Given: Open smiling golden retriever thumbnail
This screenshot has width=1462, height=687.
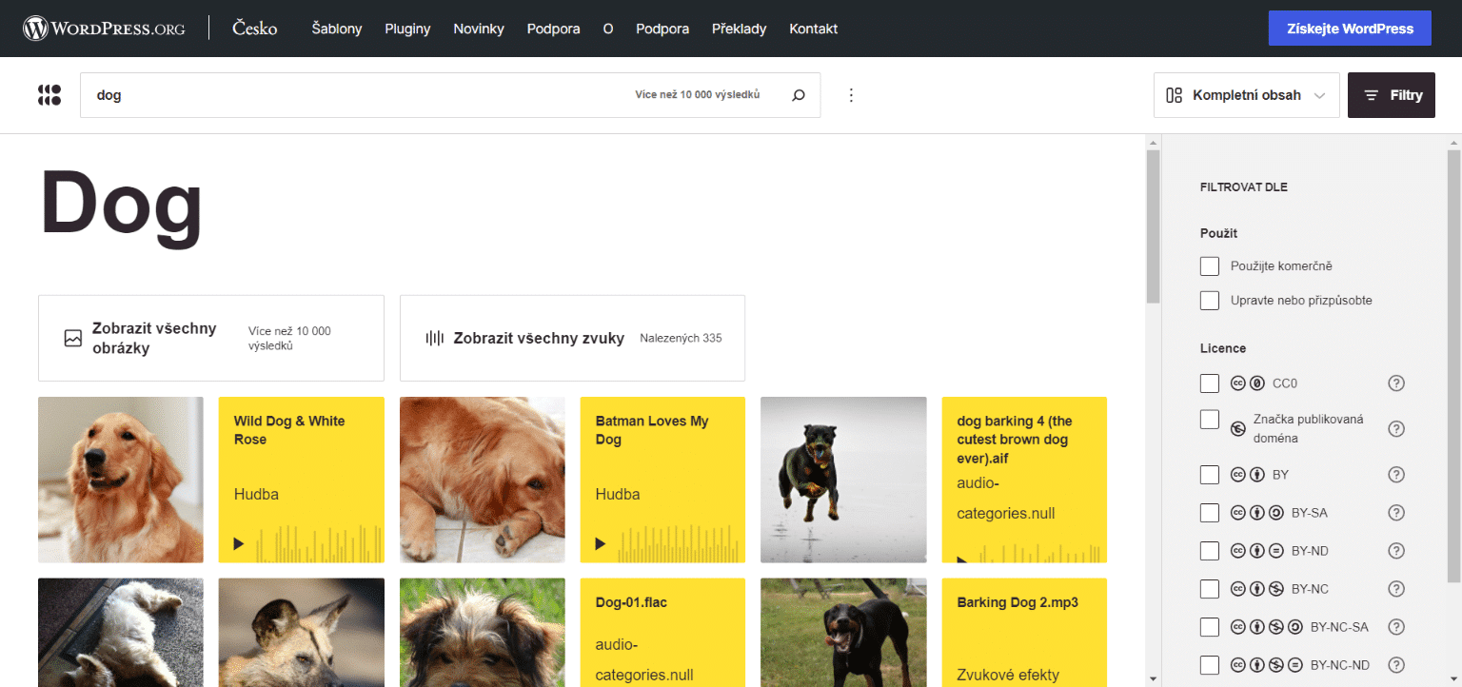Looking at the screenshot, I should pos(121,480).
